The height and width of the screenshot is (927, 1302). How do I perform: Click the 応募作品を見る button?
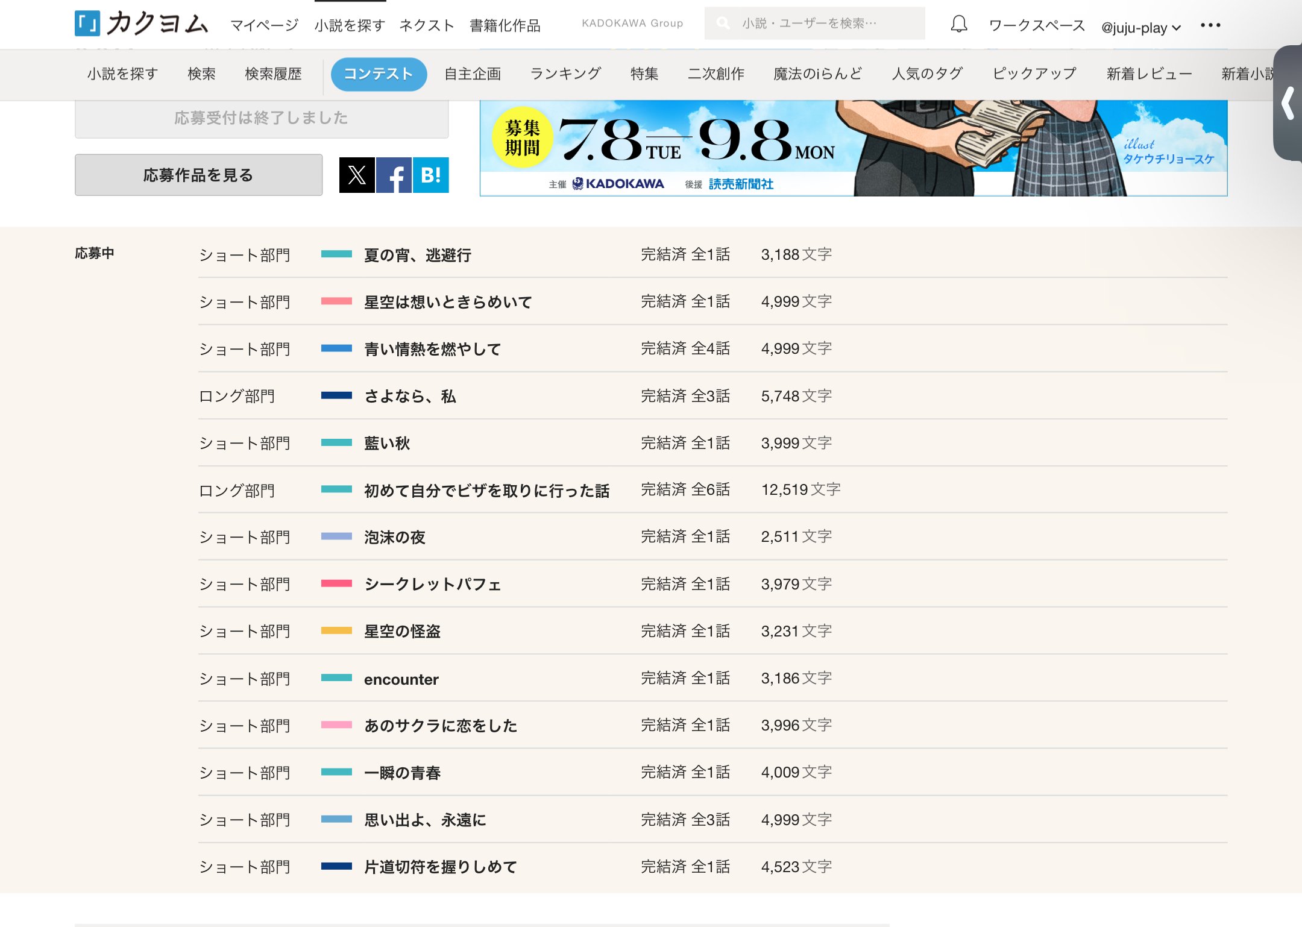click(x=198, y=175)
